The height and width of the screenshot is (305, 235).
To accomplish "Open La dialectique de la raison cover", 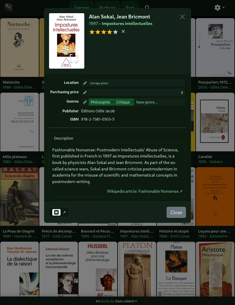I will pos(19,269).
